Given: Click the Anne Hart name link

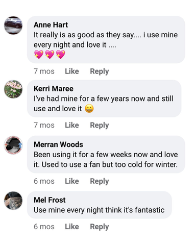Looking at the screenshot, I should 51,25.
